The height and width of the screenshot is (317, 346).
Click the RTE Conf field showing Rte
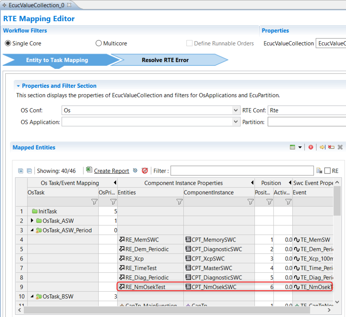307,110
